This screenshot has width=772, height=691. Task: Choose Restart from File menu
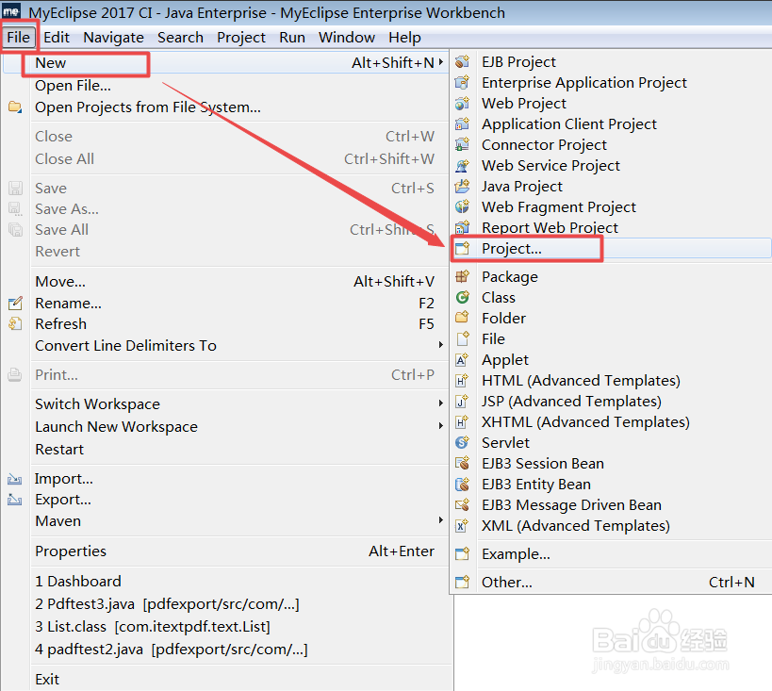coord(59,450)
